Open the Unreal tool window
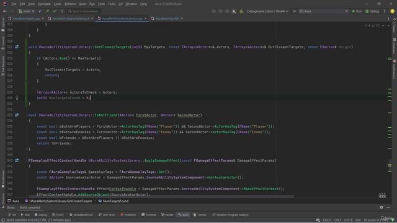The image size is (397, 223). pos(200,215)
